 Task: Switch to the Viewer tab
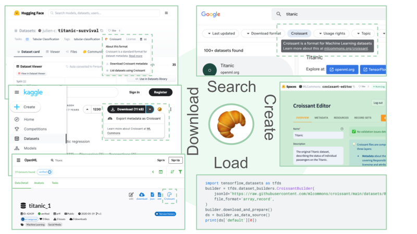53,51
